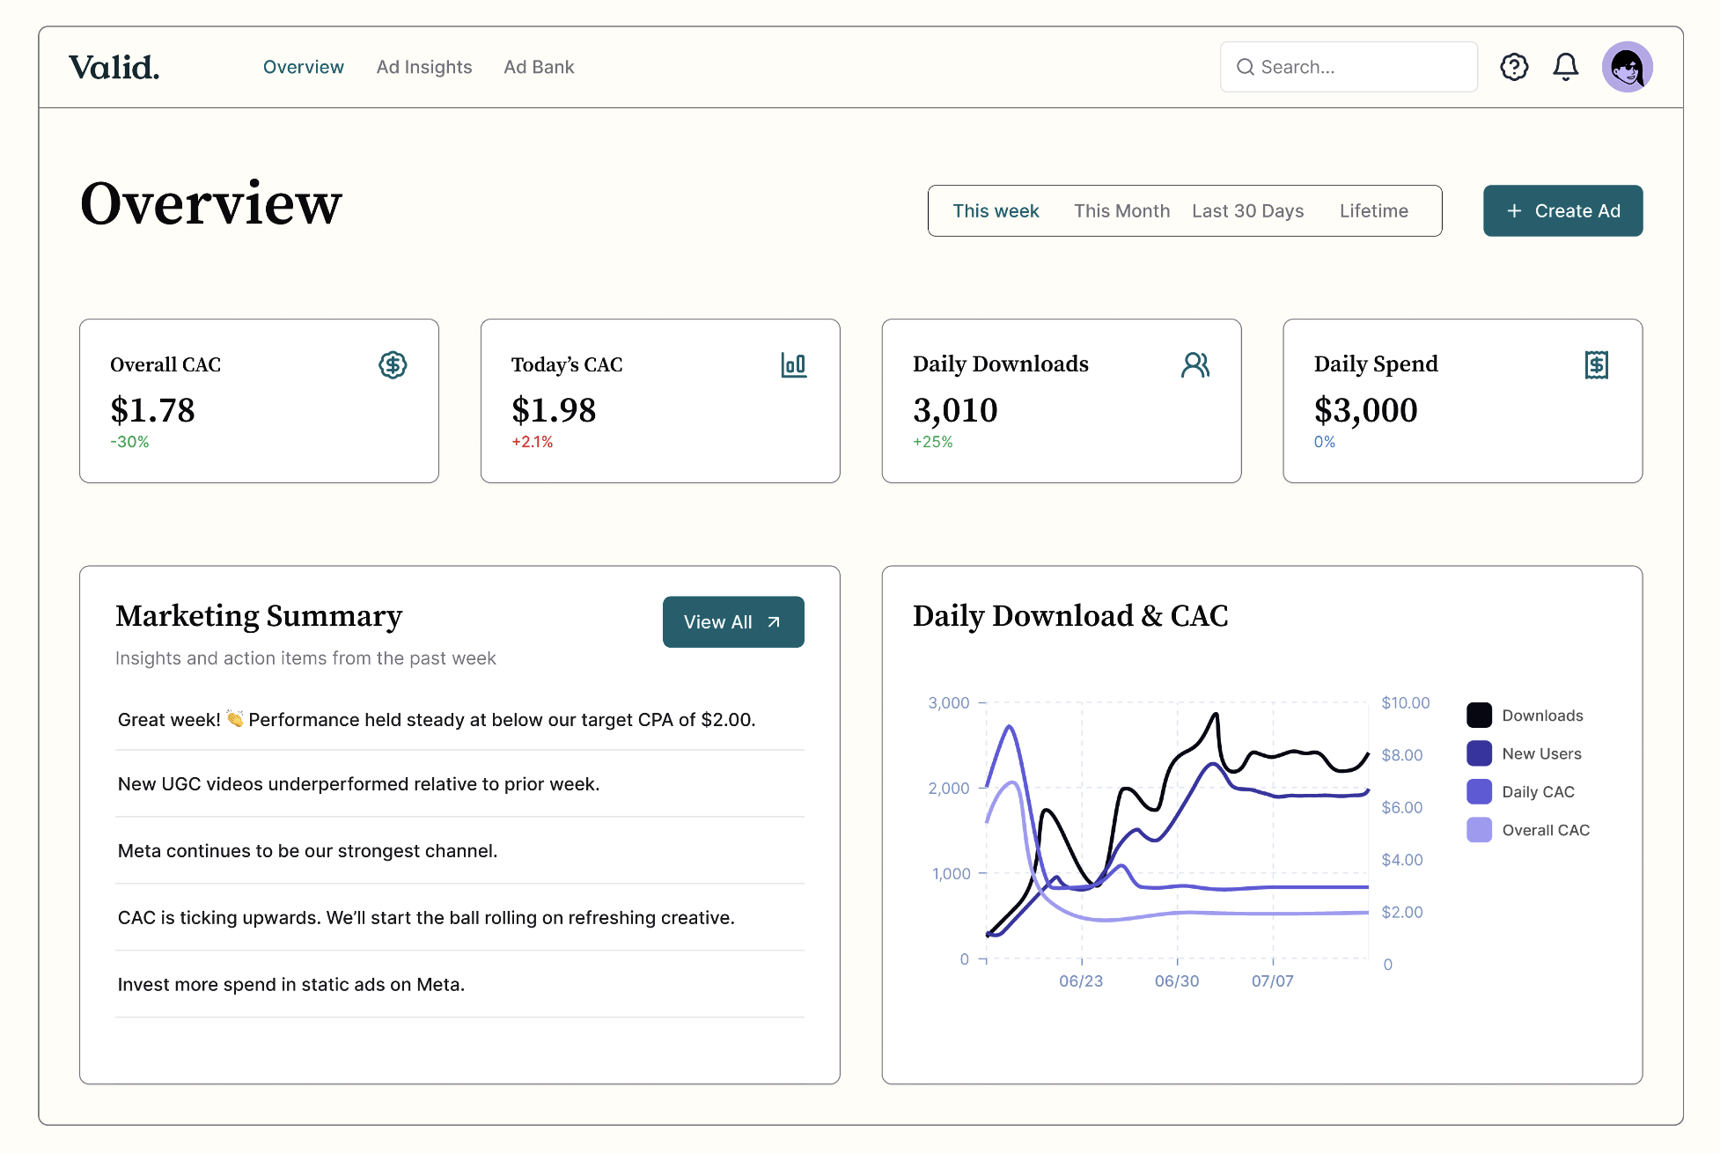Open the Overview nav tab
The image size is (1720, 1153).
303,67
